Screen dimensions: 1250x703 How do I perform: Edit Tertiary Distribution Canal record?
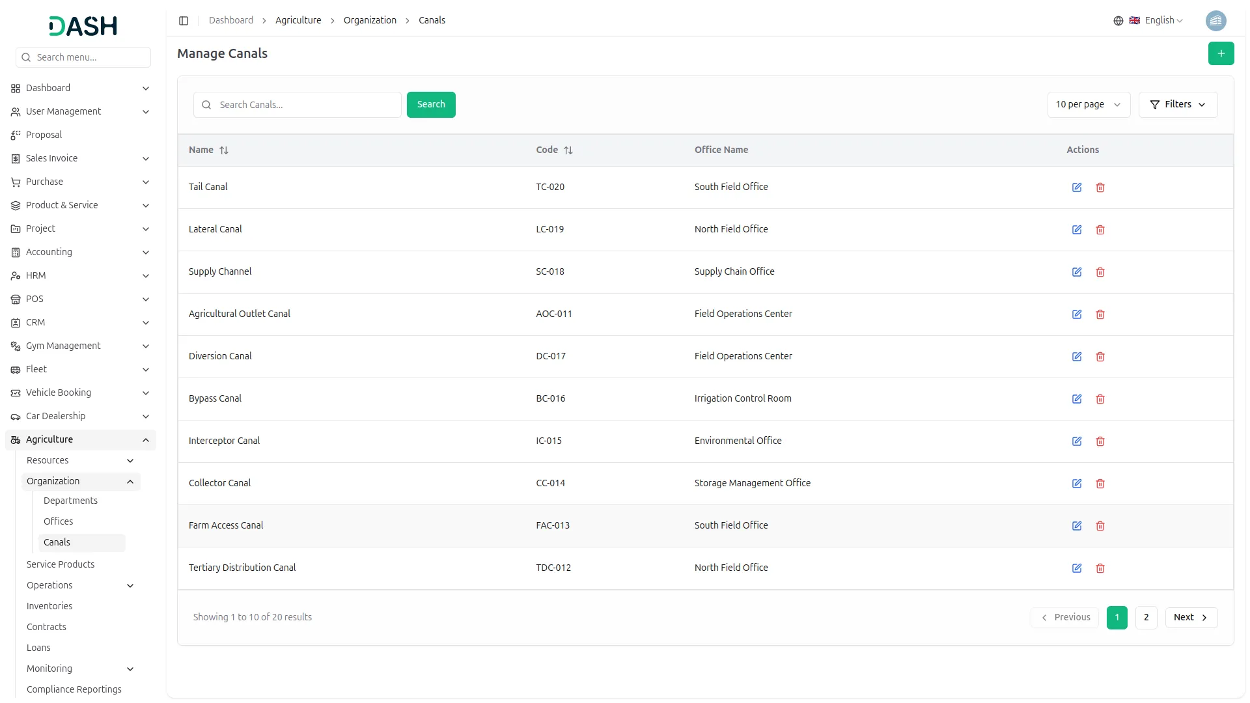(x=1077, y=568)
